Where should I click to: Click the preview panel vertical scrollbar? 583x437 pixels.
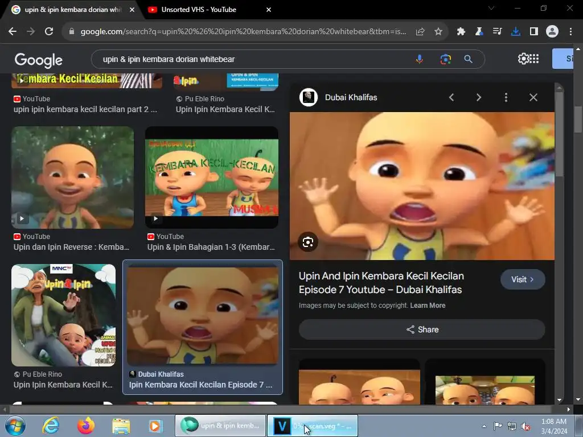coord(559,134)
